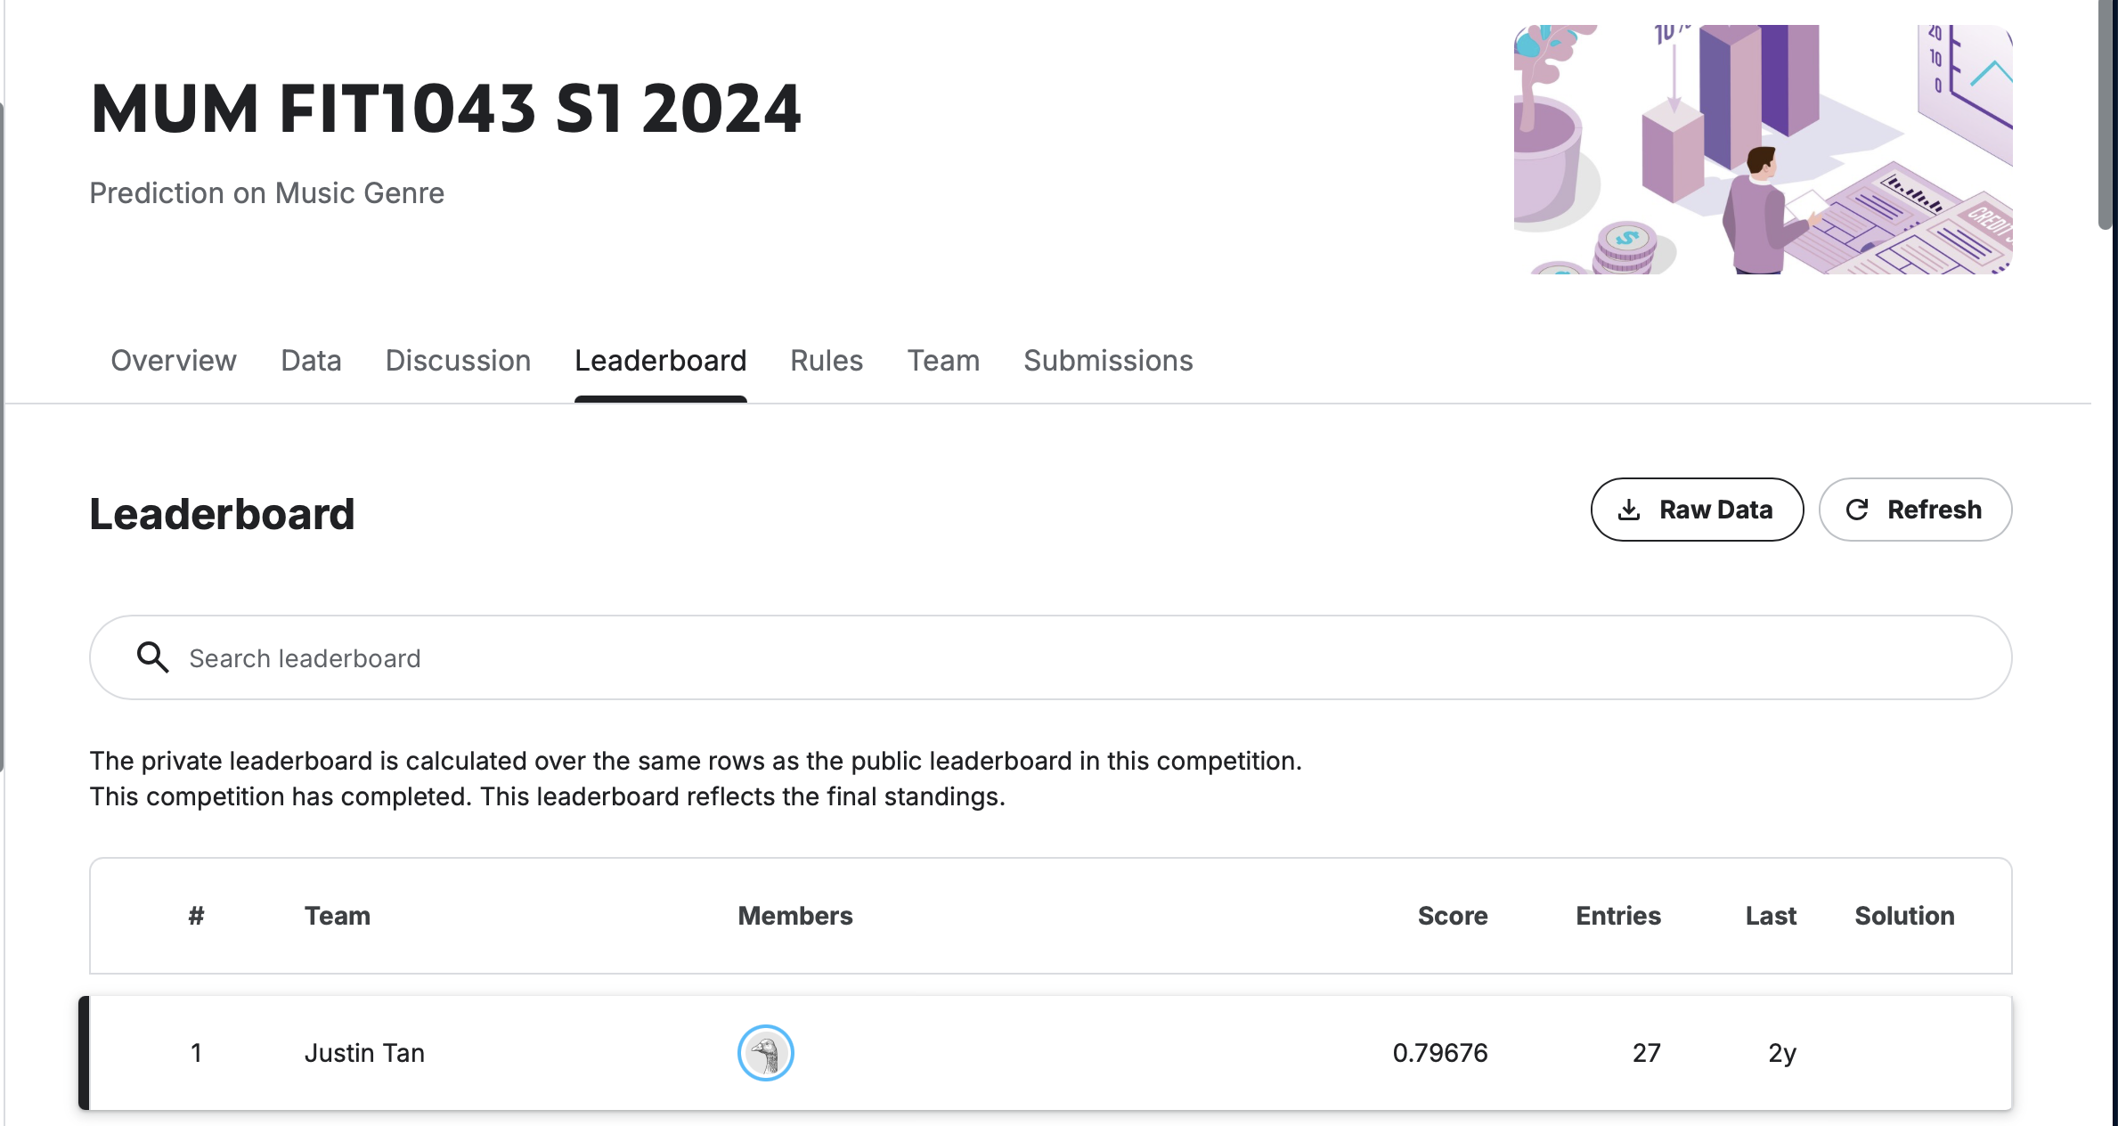Open the Overview tab
Viewport: 2118px width, 1126px height.
174,361
